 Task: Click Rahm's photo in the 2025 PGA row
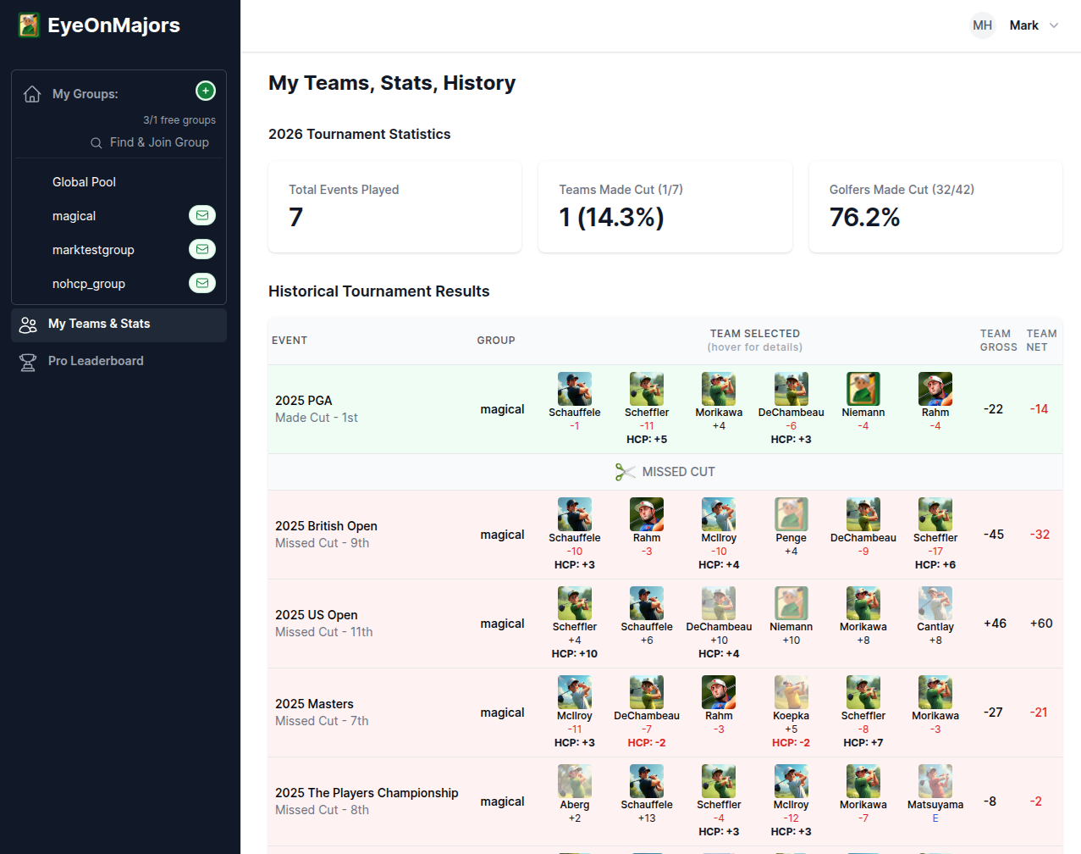pos(935,389)
